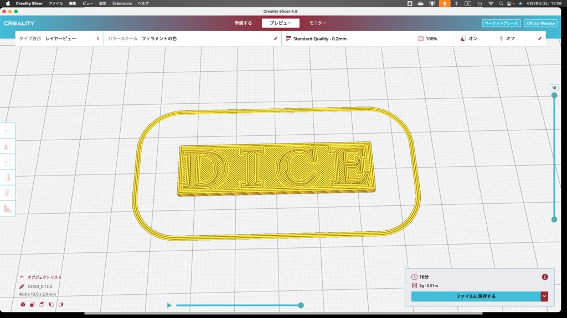Open support blocker tool, last left toolbar icon
Image resolution: width=567 pixels, height=318 pixels.
tap(8, 208)
